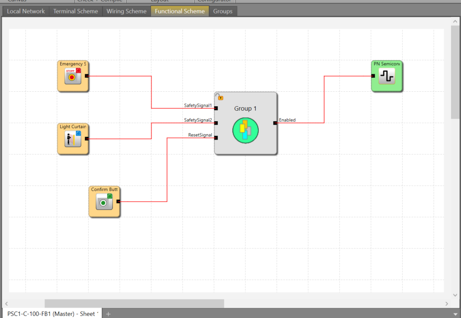Click the SafetySignal1 label
Screen dimensions: 461x318
click(x=198, y=105)
